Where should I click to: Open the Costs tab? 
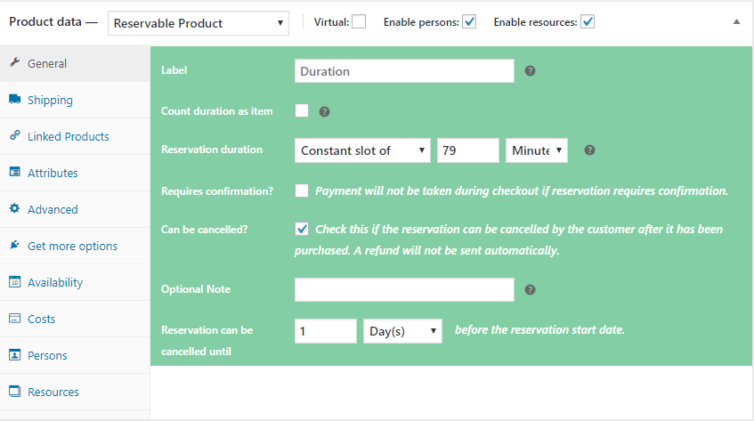point(41,319)
